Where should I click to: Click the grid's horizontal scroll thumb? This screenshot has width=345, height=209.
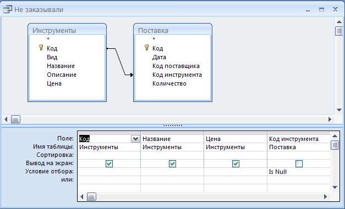91,197
